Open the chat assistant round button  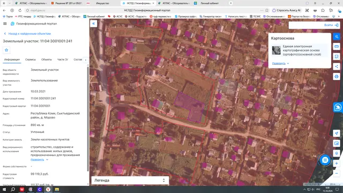(x=325, y=160)
